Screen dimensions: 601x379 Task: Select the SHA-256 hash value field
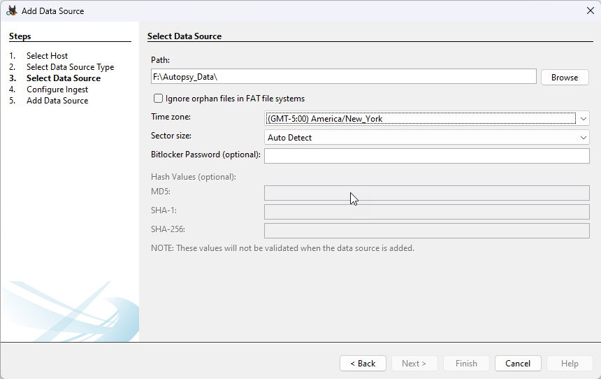coord(426,231)
